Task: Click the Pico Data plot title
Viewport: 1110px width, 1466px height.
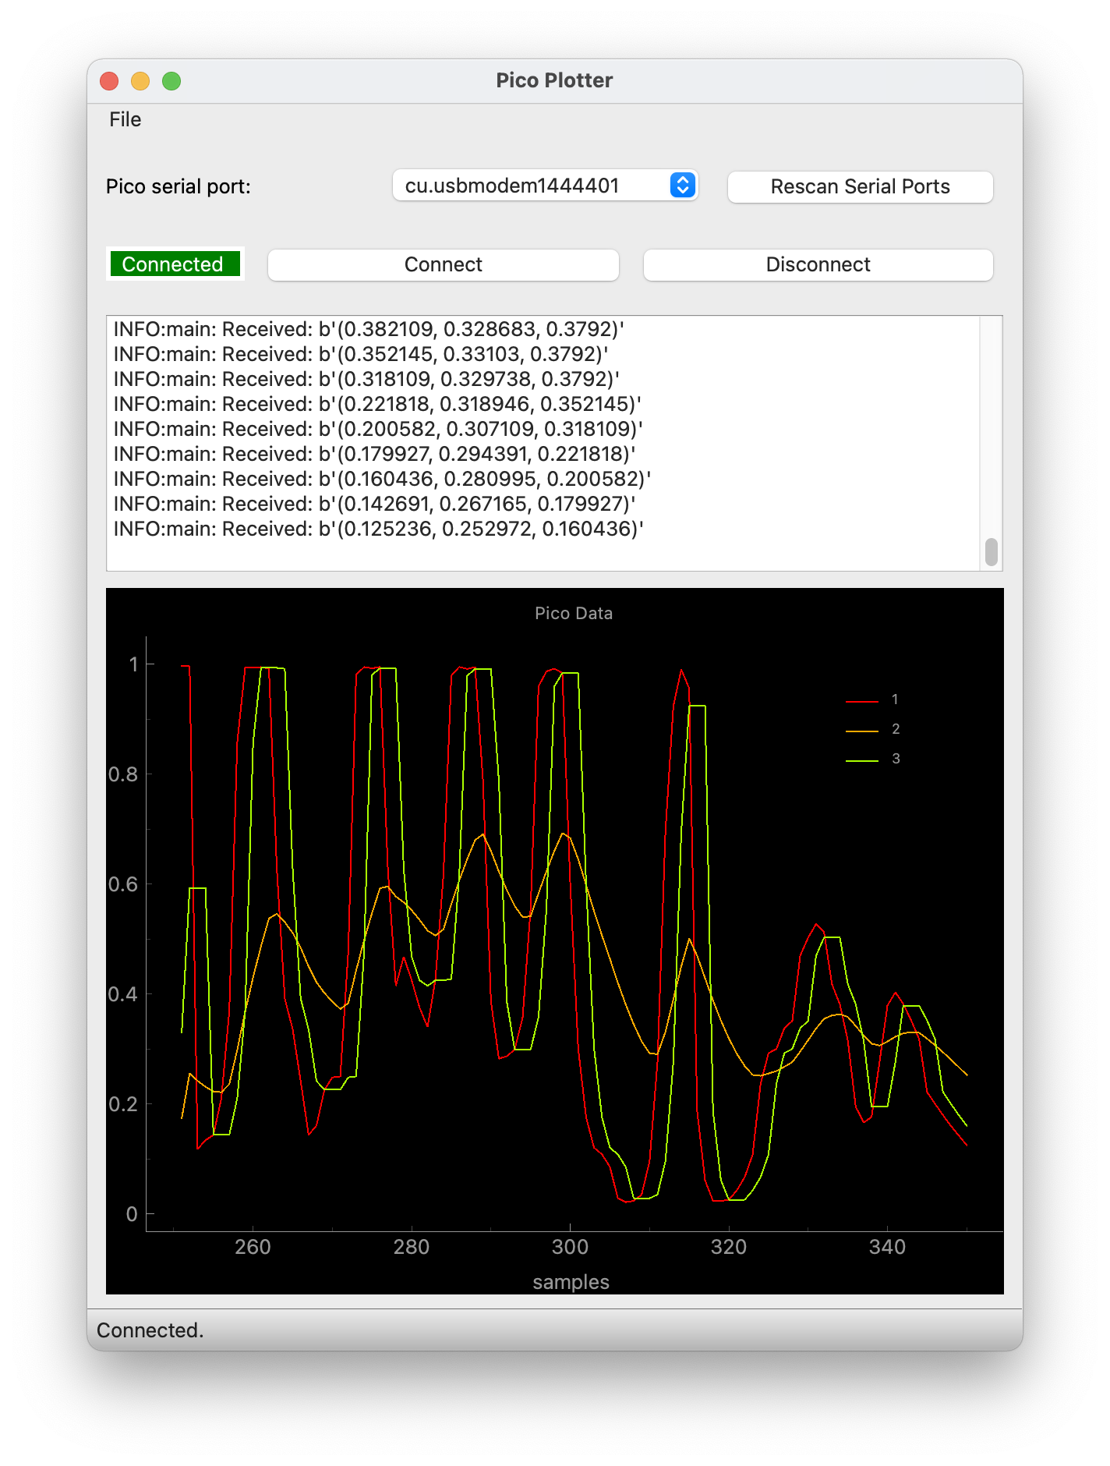Action: (573, 614)
